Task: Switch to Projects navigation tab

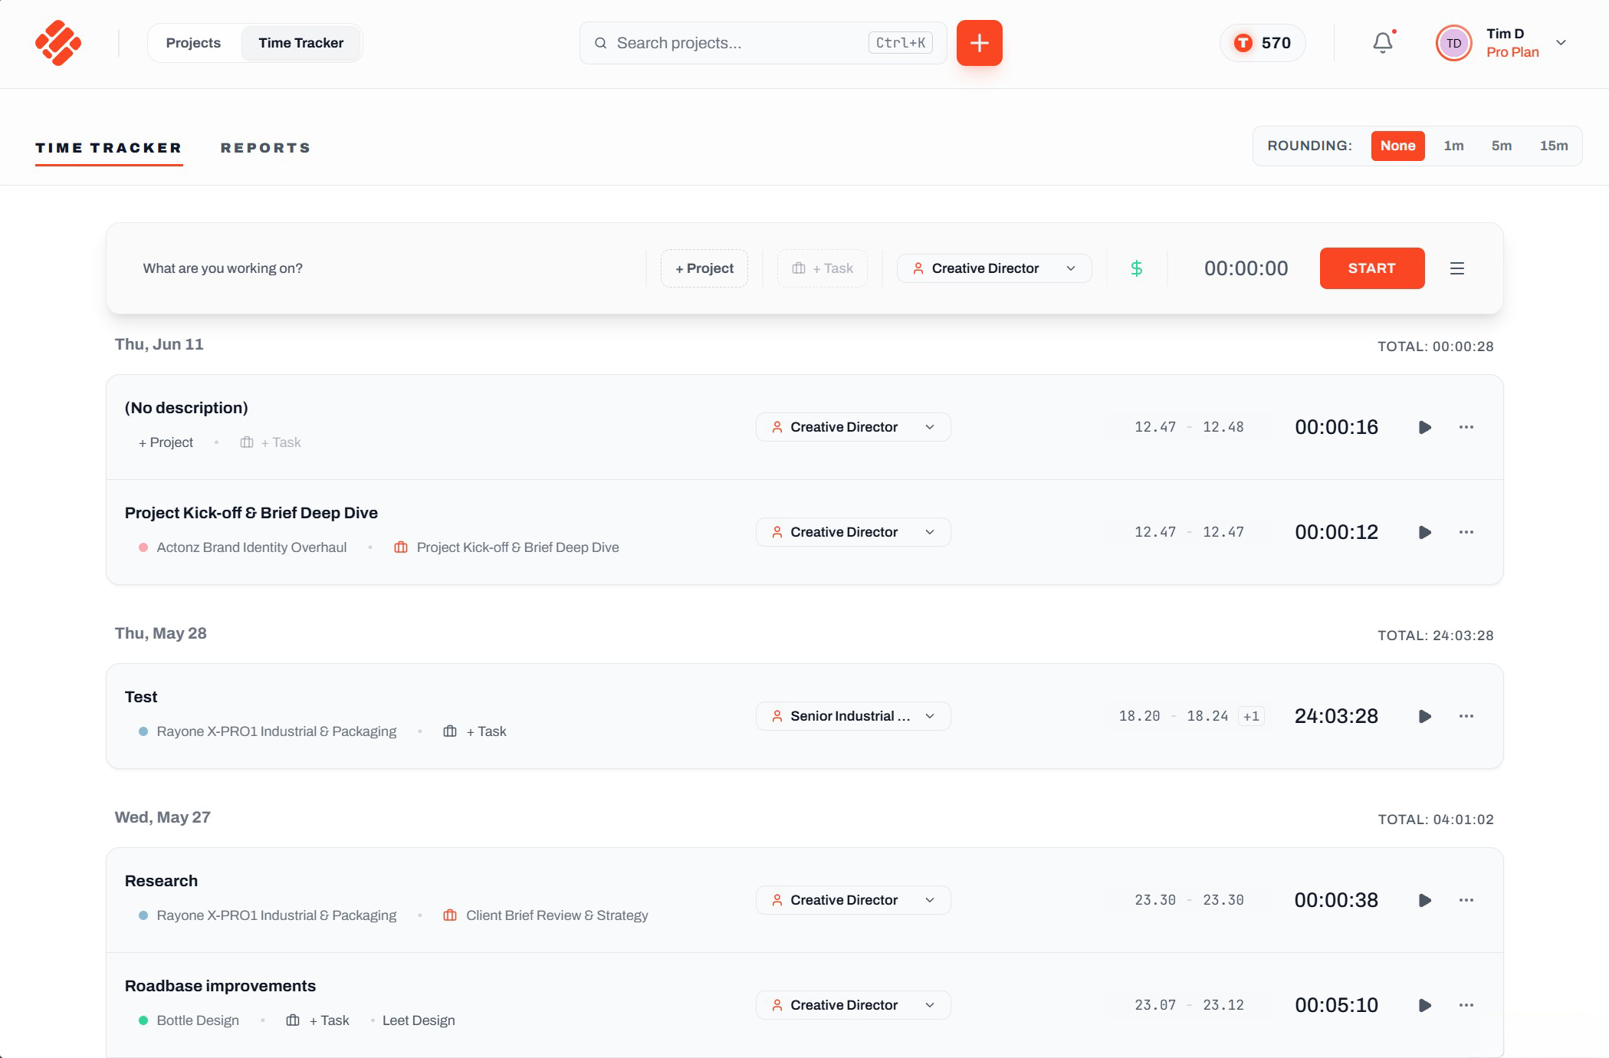Action: (x=193, y=43)
